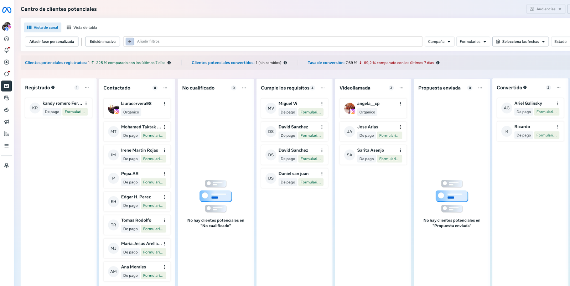Open the sidebar icon directly below the content cards icon
The image size is (570, 286).
pos(6,110)
